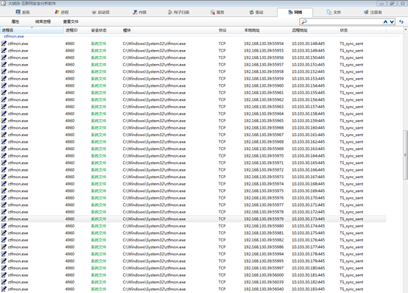Open the 系统 tab
Viewport: 408px width, 293px height.
coord(23,13)
